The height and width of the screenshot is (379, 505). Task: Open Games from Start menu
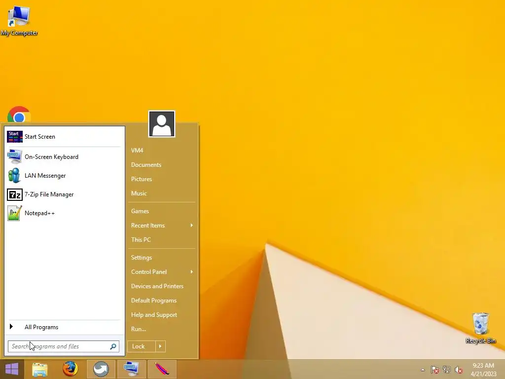(x=162, y=211)
